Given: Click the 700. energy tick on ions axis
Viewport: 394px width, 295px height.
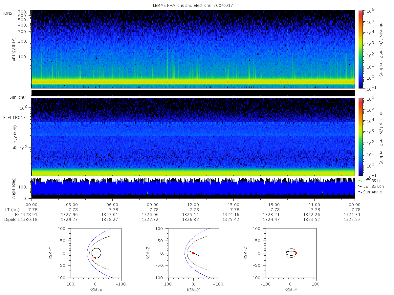Looking at the screenshot, I should (22, 12).
